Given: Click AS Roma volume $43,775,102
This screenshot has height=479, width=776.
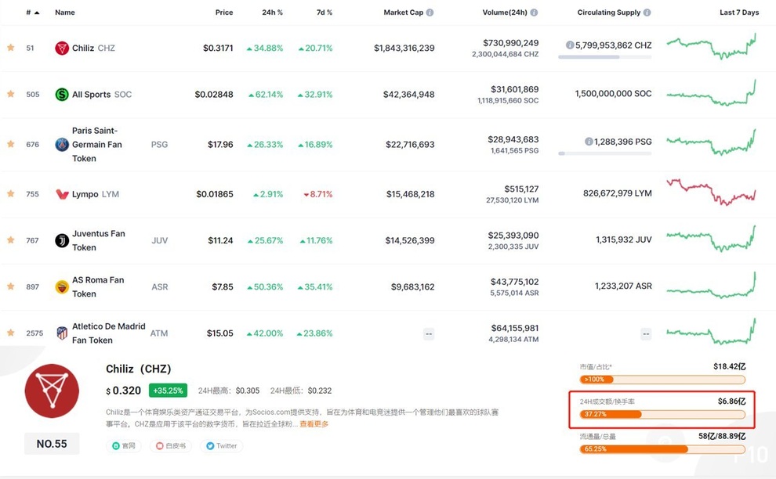Looking at the screenshot, I should click(x=515, y=282).
